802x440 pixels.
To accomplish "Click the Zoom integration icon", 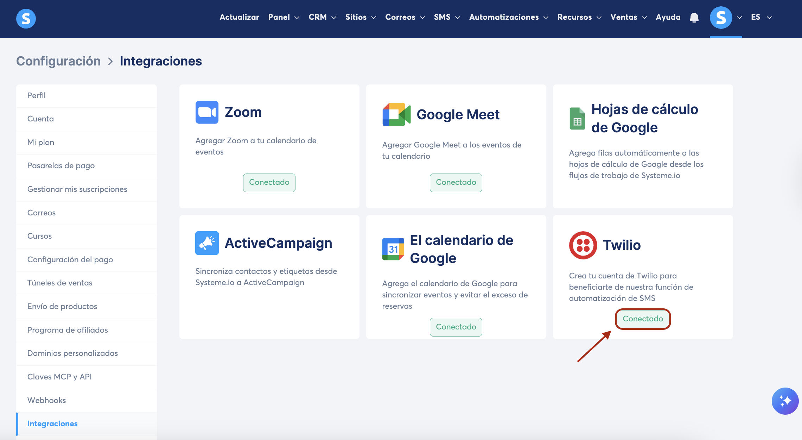I will pyautogui.click(x=207, y=112).
